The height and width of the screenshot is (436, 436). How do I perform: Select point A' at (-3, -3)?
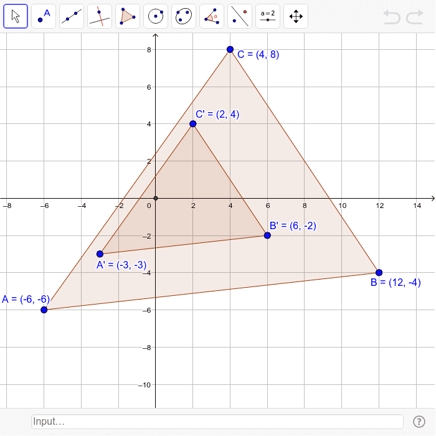[x=100, y=254]
